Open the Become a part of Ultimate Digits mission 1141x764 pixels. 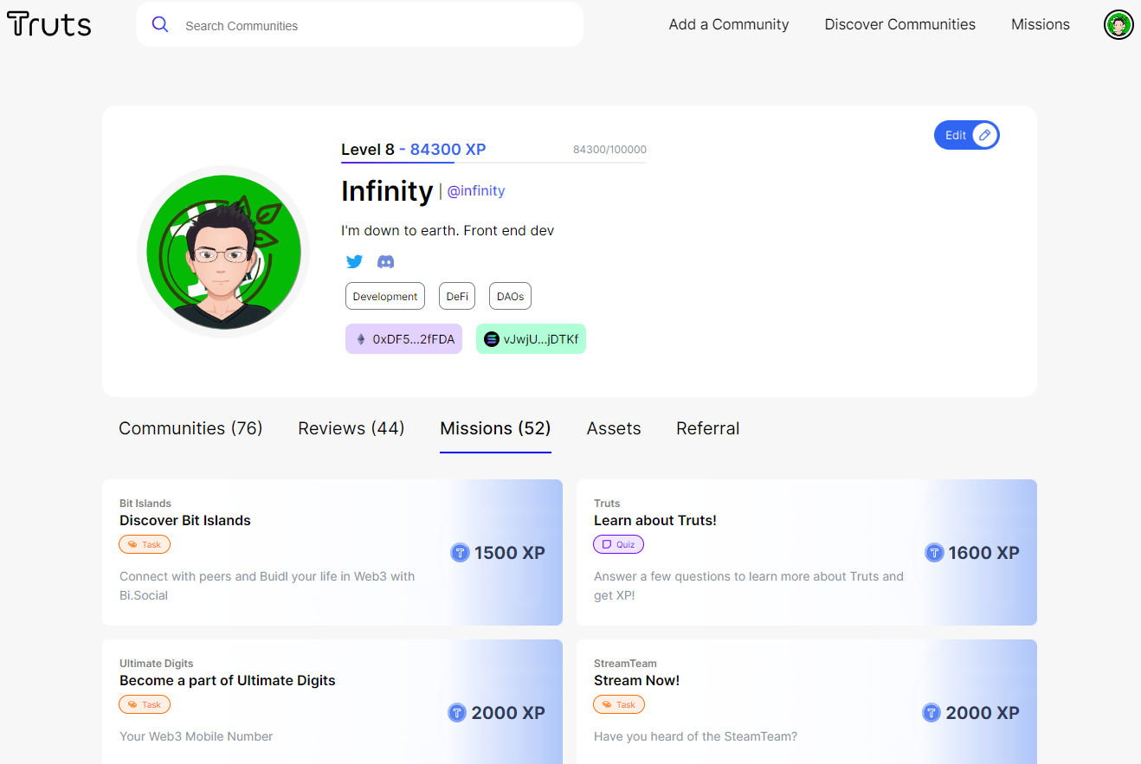tap(332, 702)
